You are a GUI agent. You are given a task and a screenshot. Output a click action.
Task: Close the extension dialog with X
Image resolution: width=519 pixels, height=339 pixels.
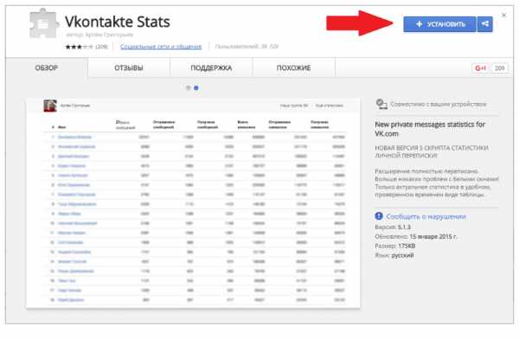tap(503, 16)
